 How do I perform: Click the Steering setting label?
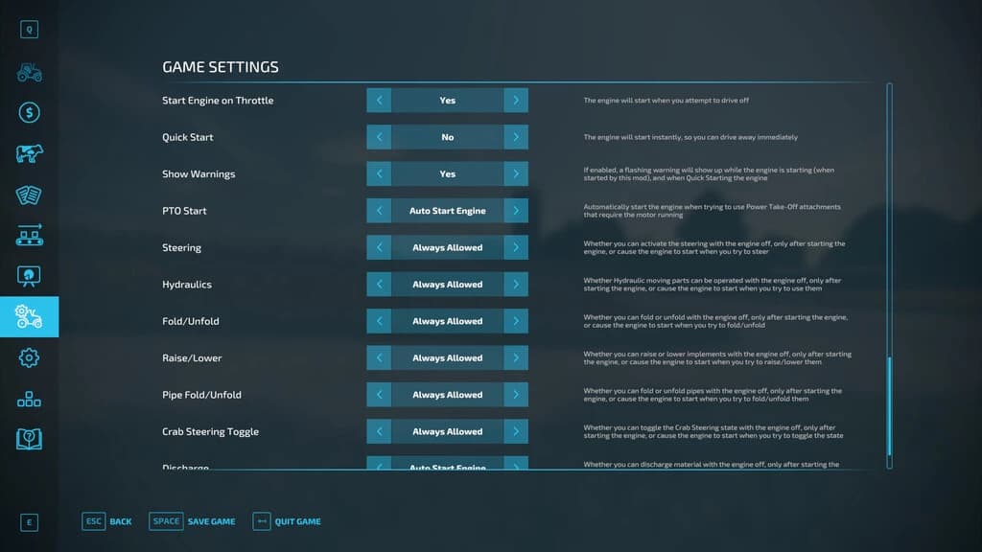point(181,248)
